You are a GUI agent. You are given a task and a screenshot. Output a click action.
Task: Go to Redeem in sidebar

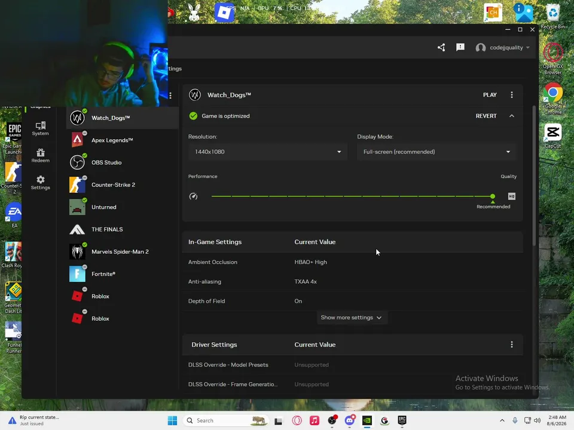click(x=40, y=155)
